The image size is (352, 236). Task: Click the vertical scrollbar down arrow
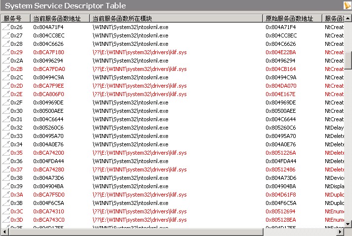(348, 224)
